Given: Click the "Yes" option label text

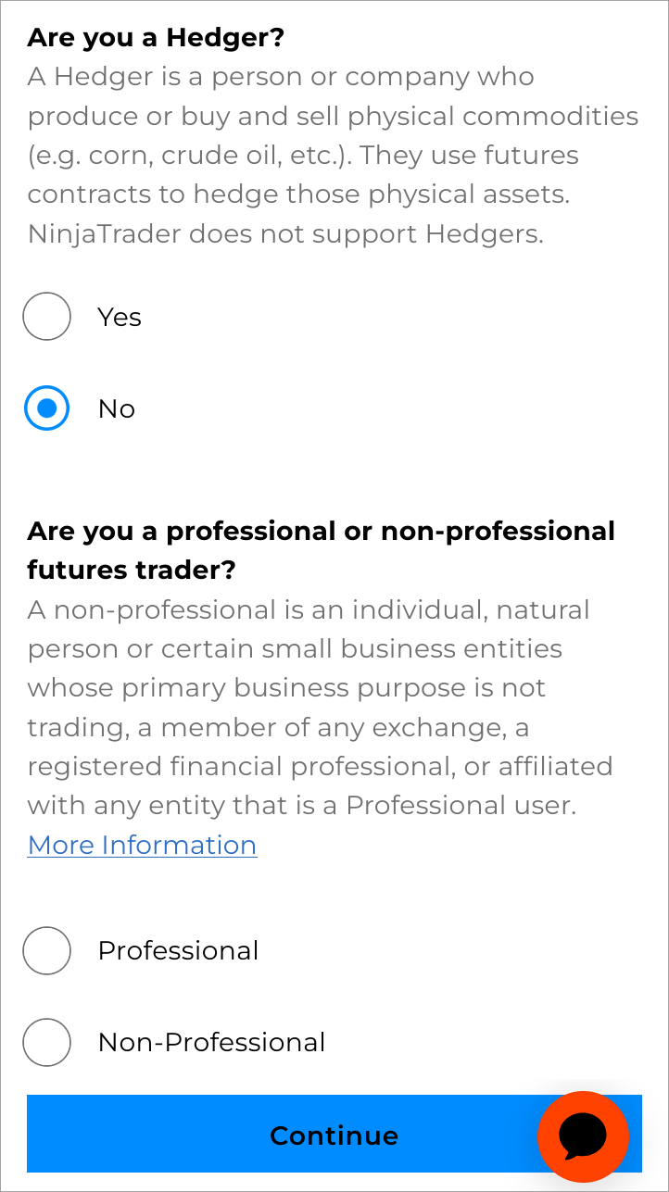Looking at the screenshot, I should (x=120, y=317).
